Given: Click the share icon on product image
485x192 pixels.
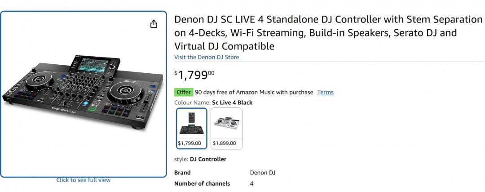Looking at the screenshot, I should 154,24.
